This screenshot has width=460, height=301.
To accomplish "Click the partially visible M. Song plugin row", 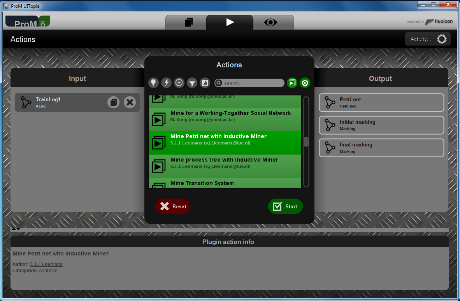I will pos(225,102).
